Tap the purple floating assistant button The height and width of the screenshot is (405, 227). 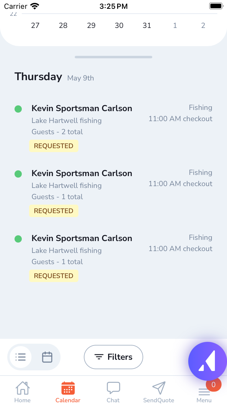point(208,361)
